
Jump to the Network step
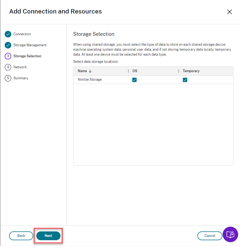coord(20,67)
